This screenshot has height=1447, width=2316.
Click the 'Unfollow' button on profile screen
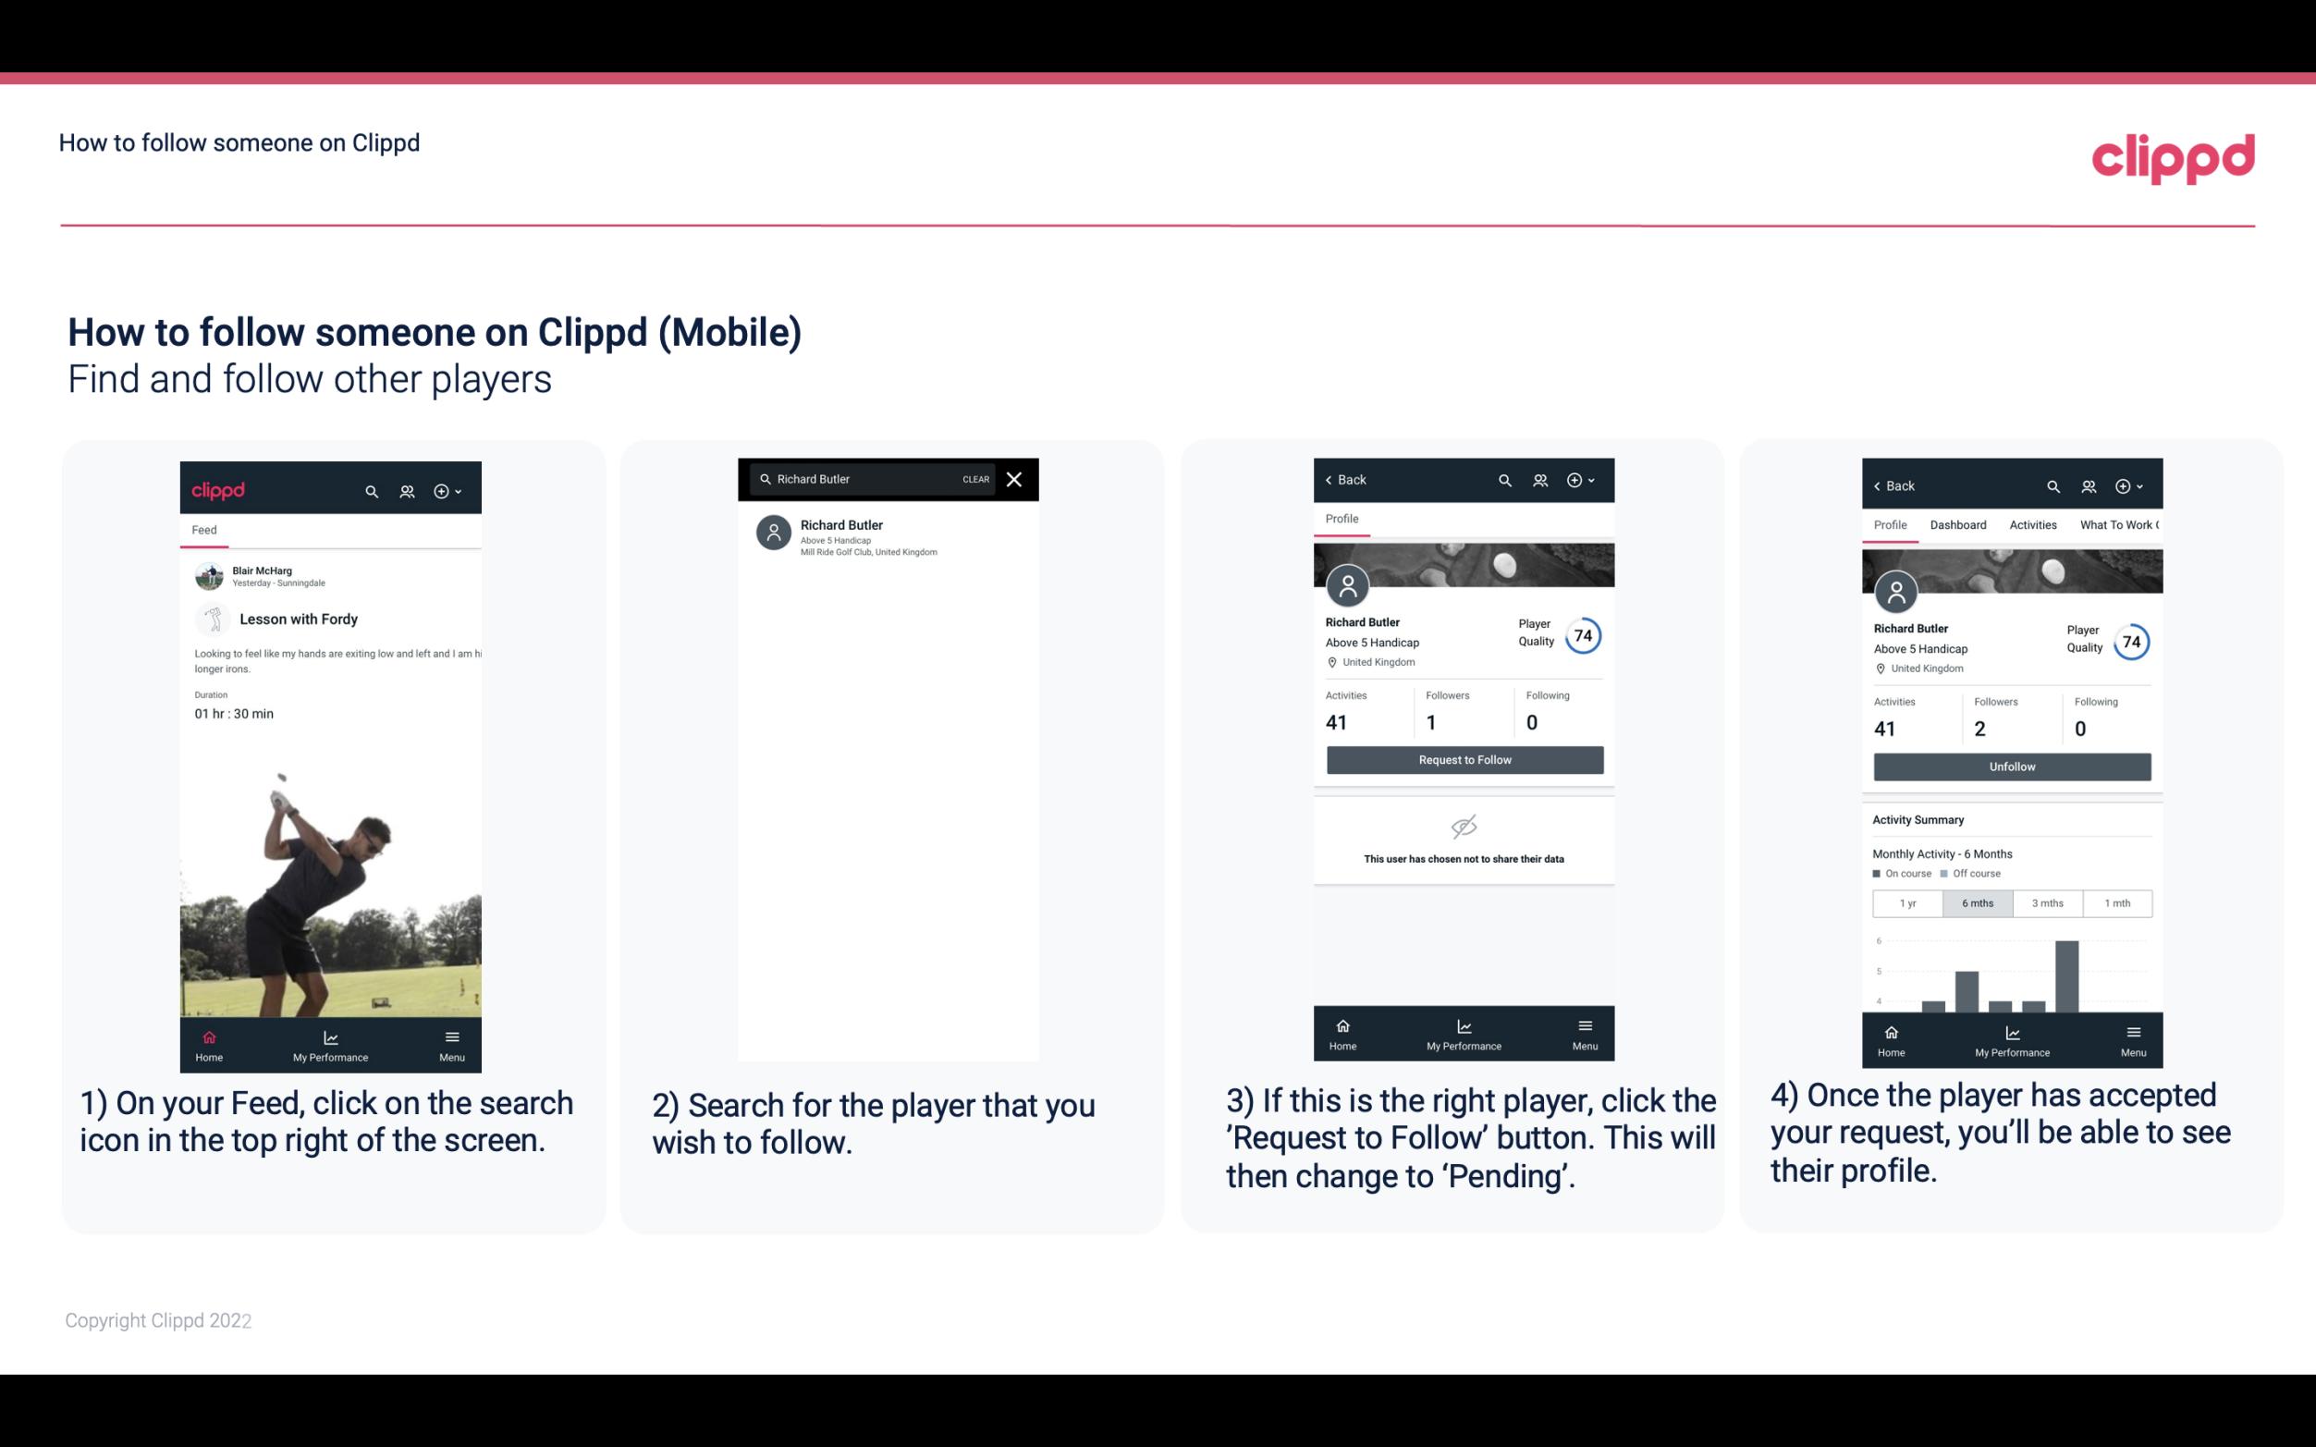click(2011, 766)
